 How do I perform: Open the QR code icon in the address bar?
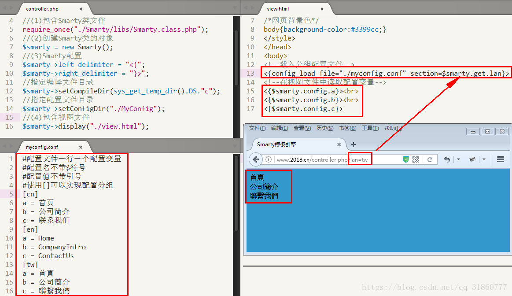click(415, 159)
